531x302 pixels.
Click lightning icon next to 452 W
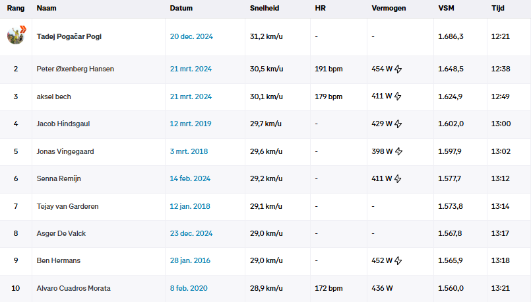pyautogui.click(x=398, y=260)
